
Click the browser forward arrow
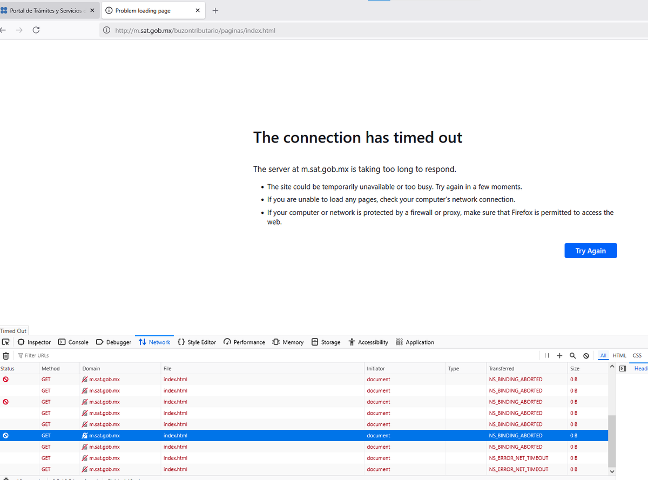pyautogui.click(x=19, y=30)
